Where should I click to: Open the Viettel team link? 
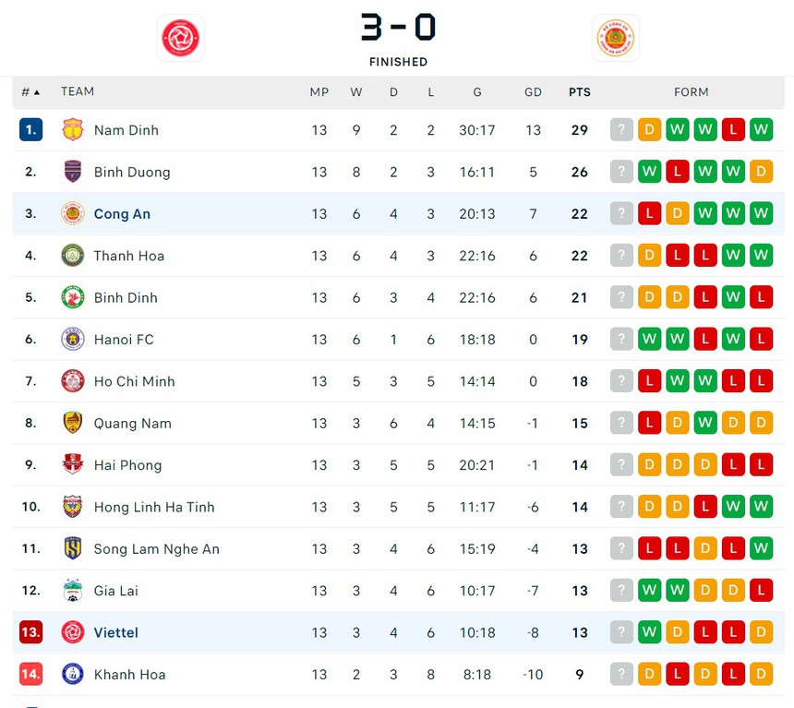[x=116, y=633]
